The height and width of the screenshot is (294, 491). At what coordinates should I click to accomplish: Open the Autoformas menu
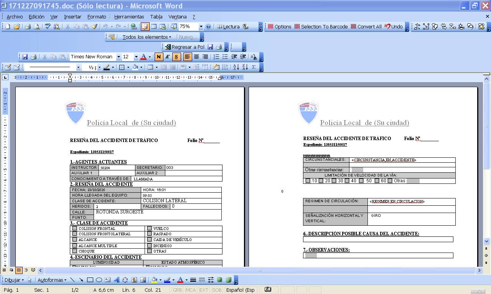pyautogui.click(x=52, y=280)
